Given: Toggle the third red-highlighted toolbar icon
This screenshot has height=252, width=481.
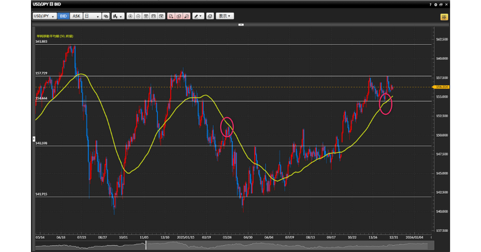Looking at the screenshot, I should click(186, 16).
